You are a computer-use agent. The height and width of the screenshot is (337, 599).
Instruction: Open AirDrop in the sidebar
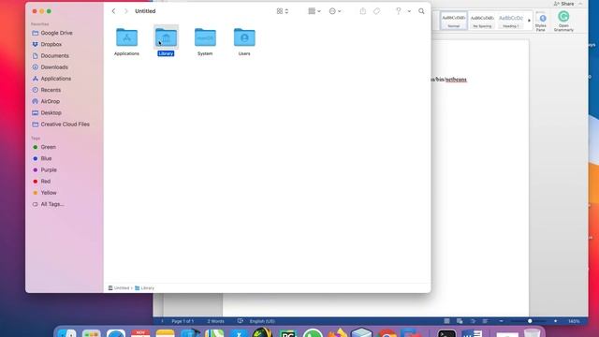(50, 102)
